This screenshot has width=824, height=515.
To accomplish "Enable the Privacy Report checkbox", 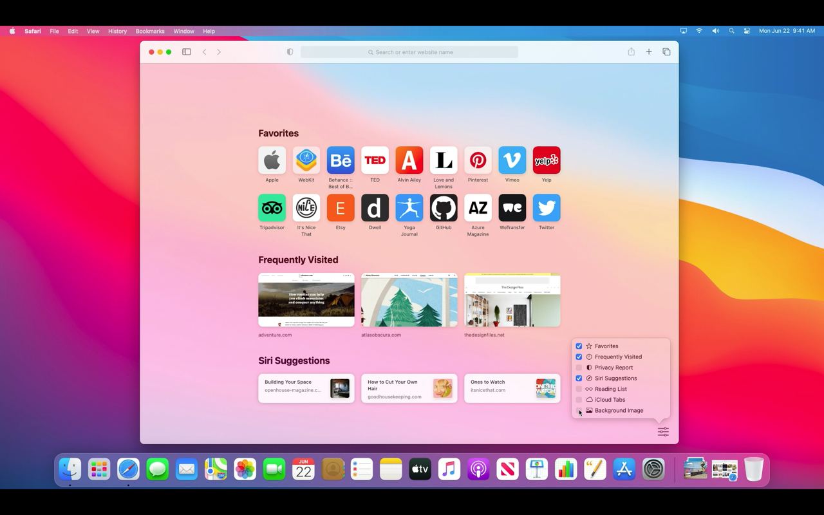I will 579,368.
